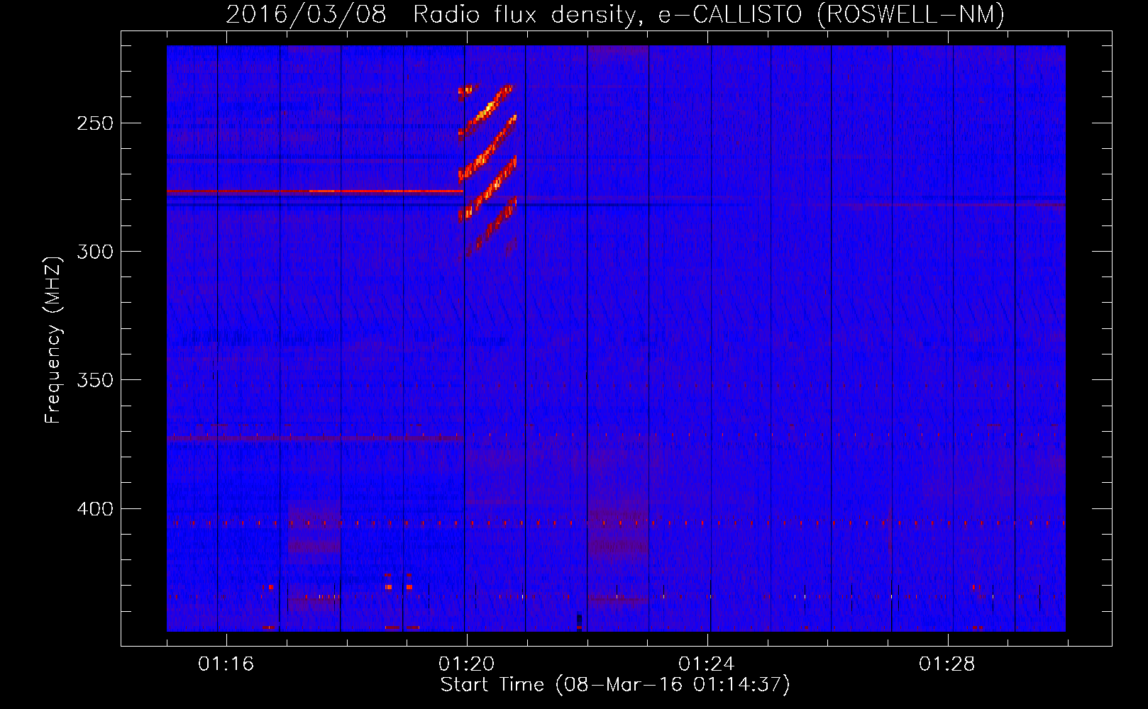This screenshot has height=709, width=1148.
Task: Click the 01:20 time tick label
Action: tap(466, 664)
